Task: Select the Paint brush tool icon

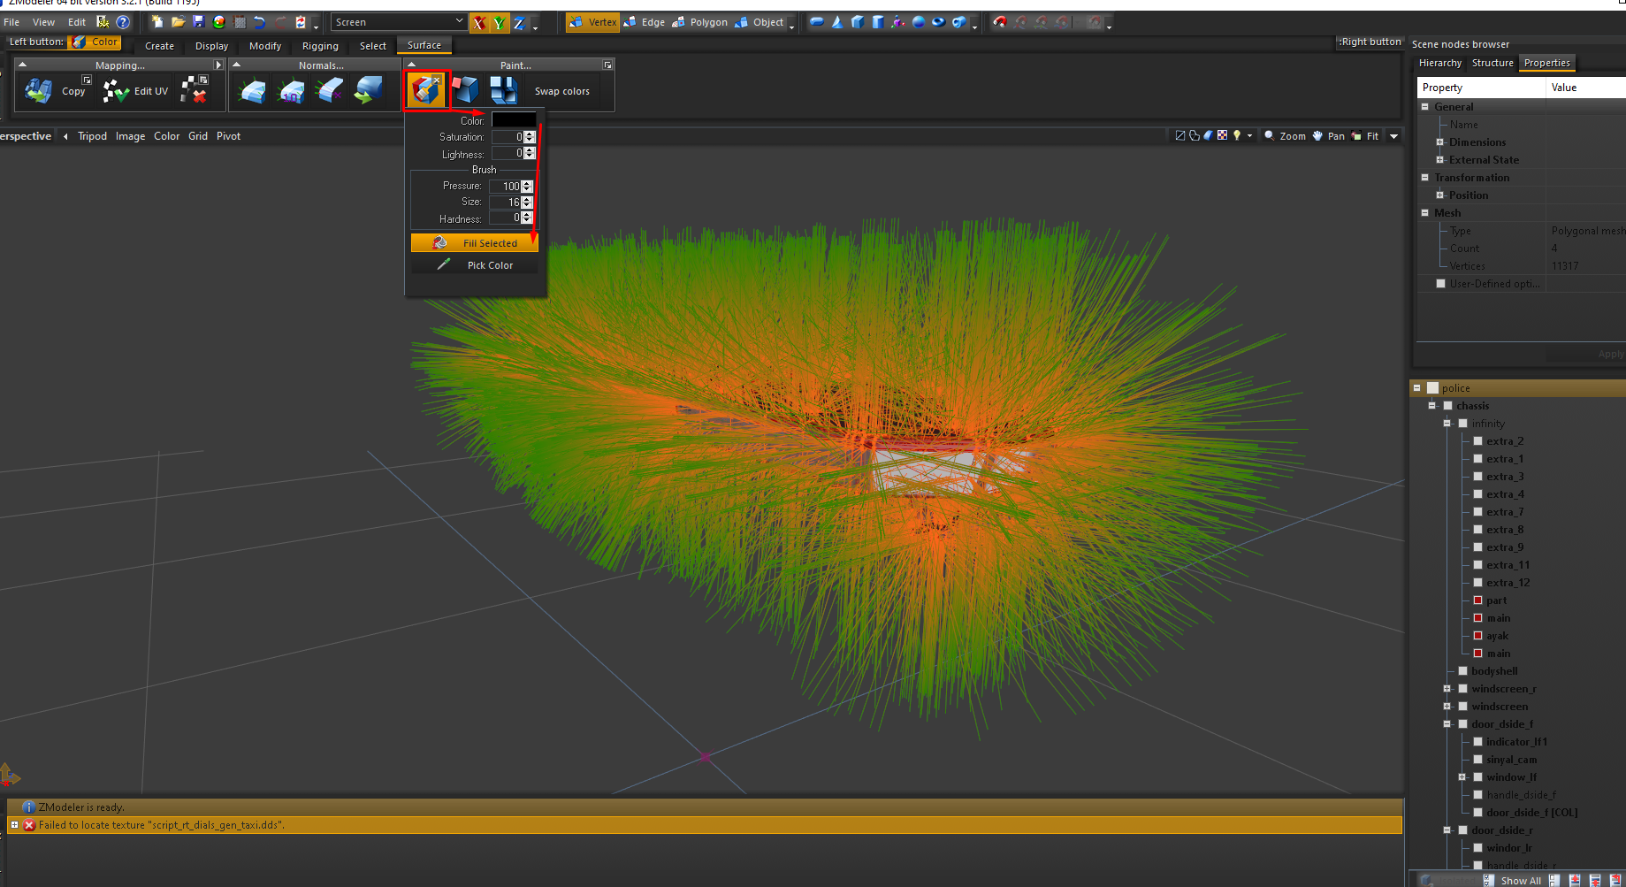Action: [x=426, y=90]
